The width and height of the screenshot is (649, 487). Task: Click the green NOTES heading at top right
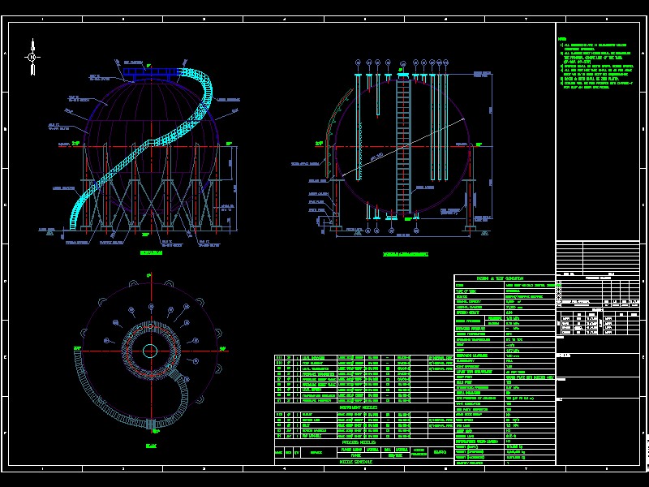point(562,39)
